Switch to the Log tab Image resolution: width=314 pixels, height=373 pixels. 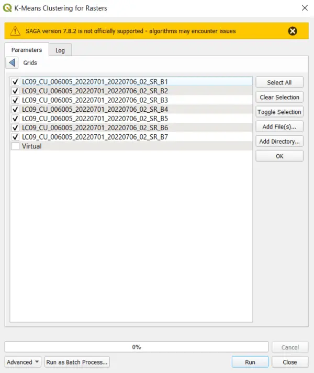point(60,50)
